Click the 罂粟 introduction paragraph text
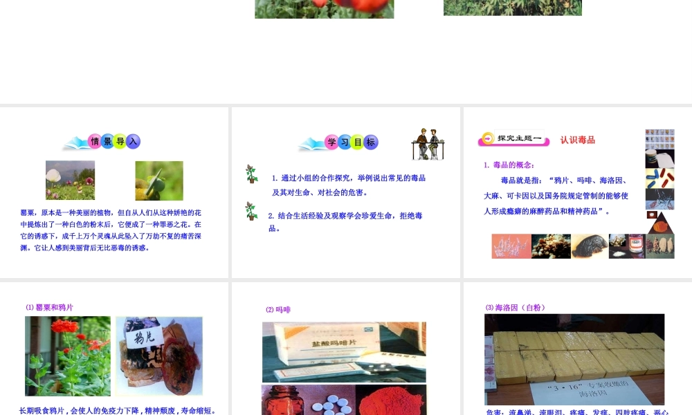 (x=111, y=230)
